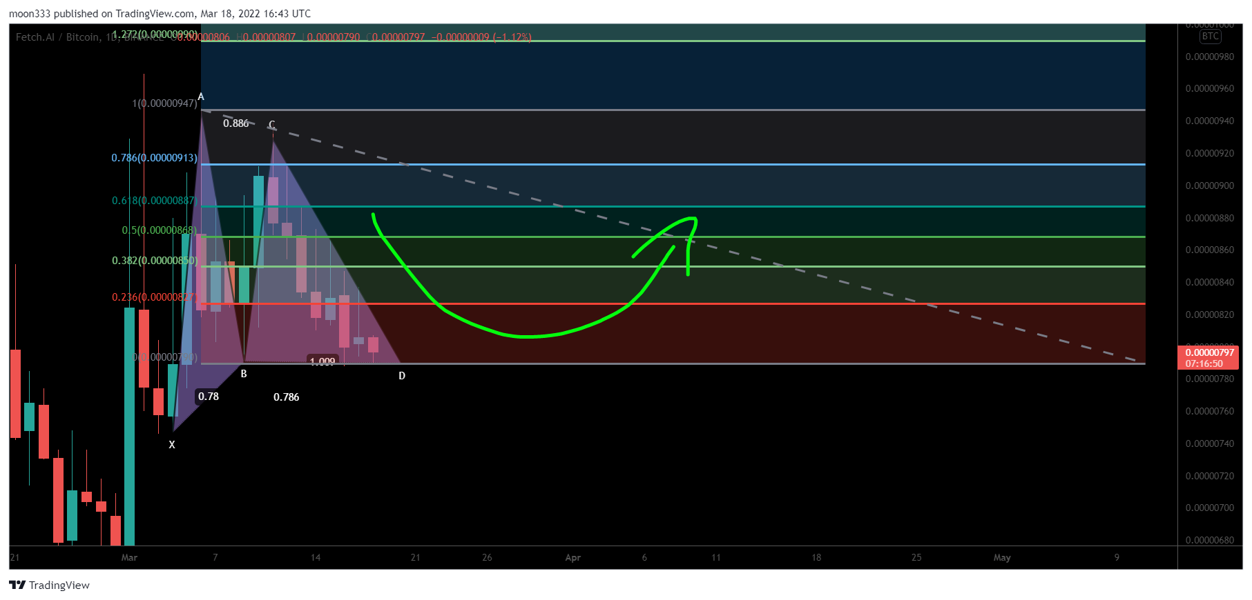The image size is (1252, 600).
Task: Click the red 0.236 Fibonacci horizontal line
Action: (673, 303)
